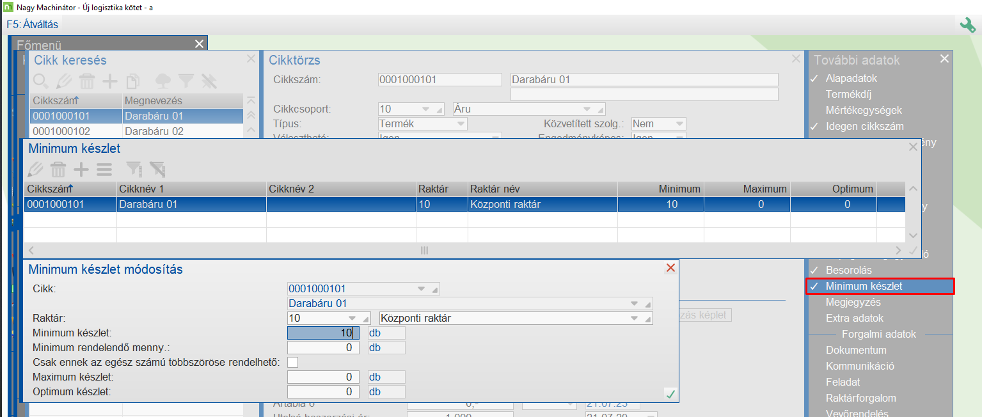Open Megjegyzés in További adatok
This screenshot has width=982, height=417.
(x=853, y=303)
